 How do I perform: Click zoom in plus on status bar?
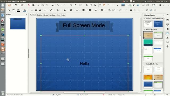(x=163, y=95)
